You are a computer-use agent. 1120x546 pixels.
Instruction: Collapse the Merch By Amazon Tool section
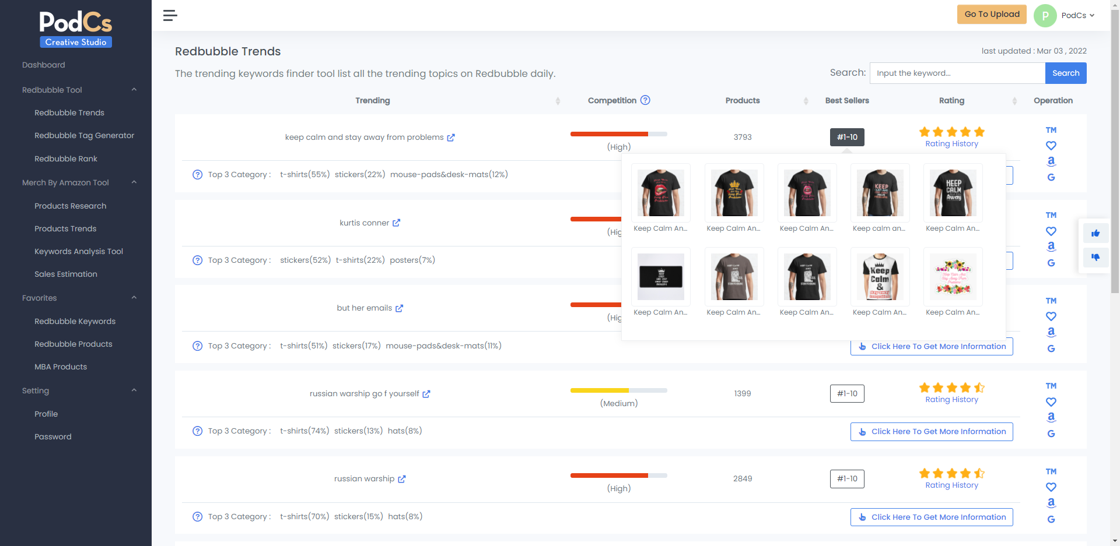[134, 182]
